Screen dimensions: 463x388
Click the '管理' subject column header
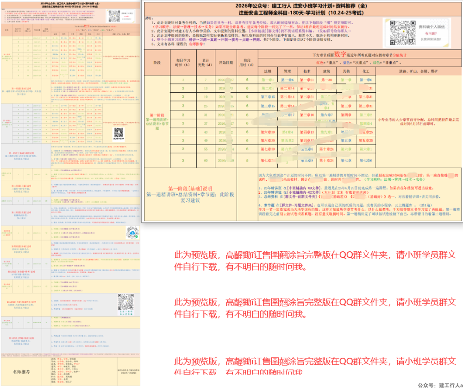point(287,71)
